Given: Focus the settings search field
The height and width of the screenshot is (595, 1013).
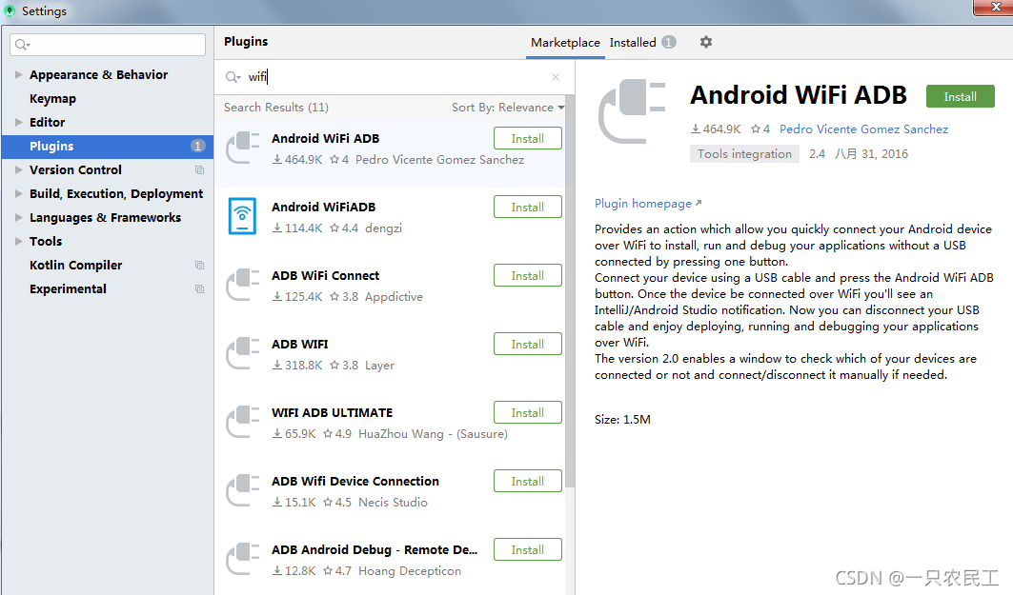Looking at the screenshot, I should [x=108, y=45].
